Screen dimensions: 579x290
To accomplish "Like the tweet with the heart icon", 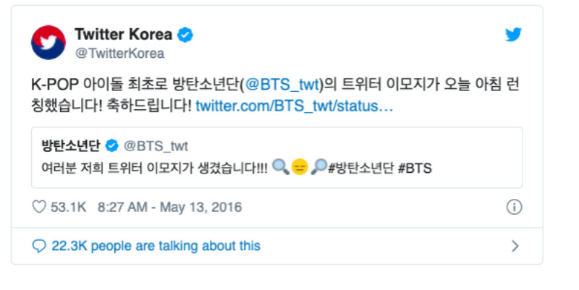I will [39, 208].
